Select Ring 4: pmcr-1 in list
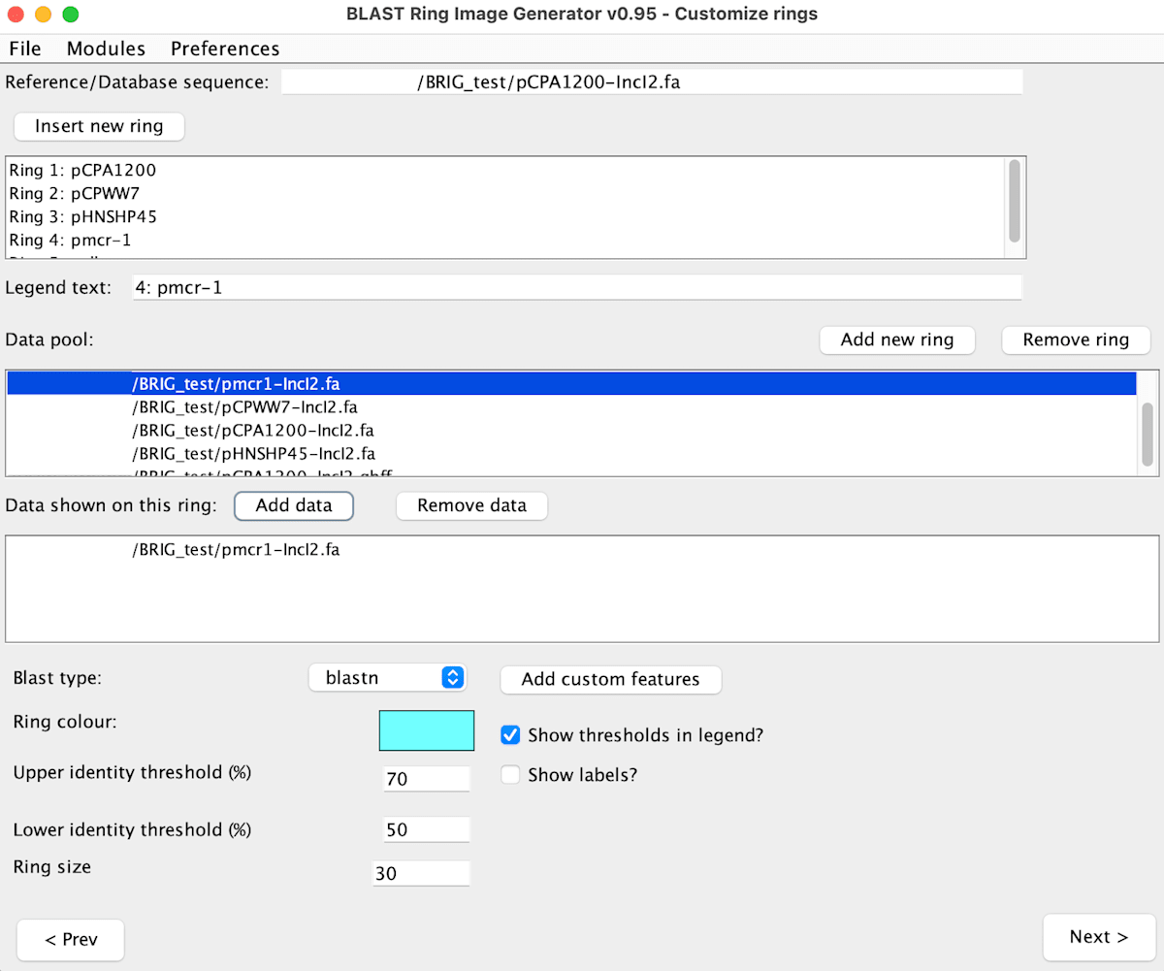This screenshot has height=971, width=1164. point(506,239)
